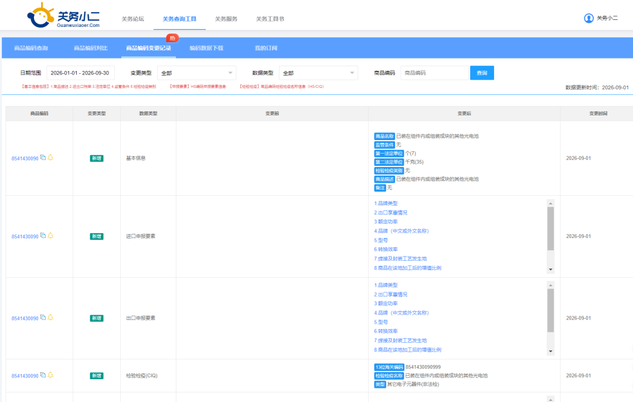The height and width of the screenshot is (402, 633).
Task: Open the user avatar icon
Action: (588, 18)
